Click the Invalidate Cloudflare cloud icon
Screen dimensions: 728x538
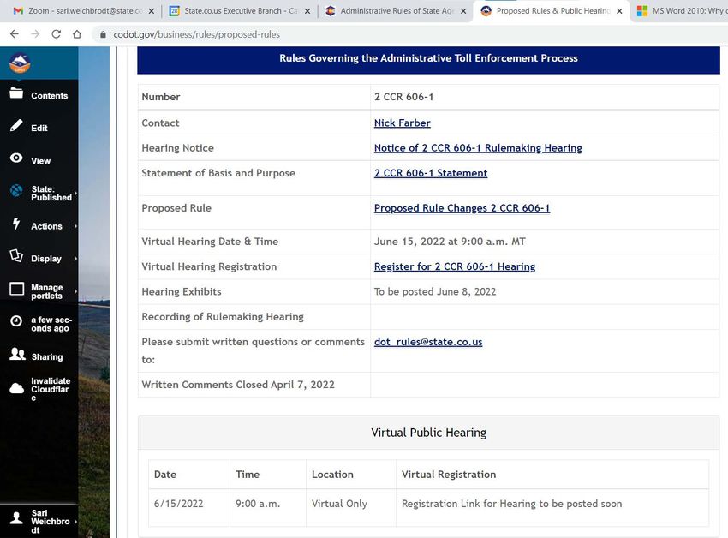(x=17, y=388)
